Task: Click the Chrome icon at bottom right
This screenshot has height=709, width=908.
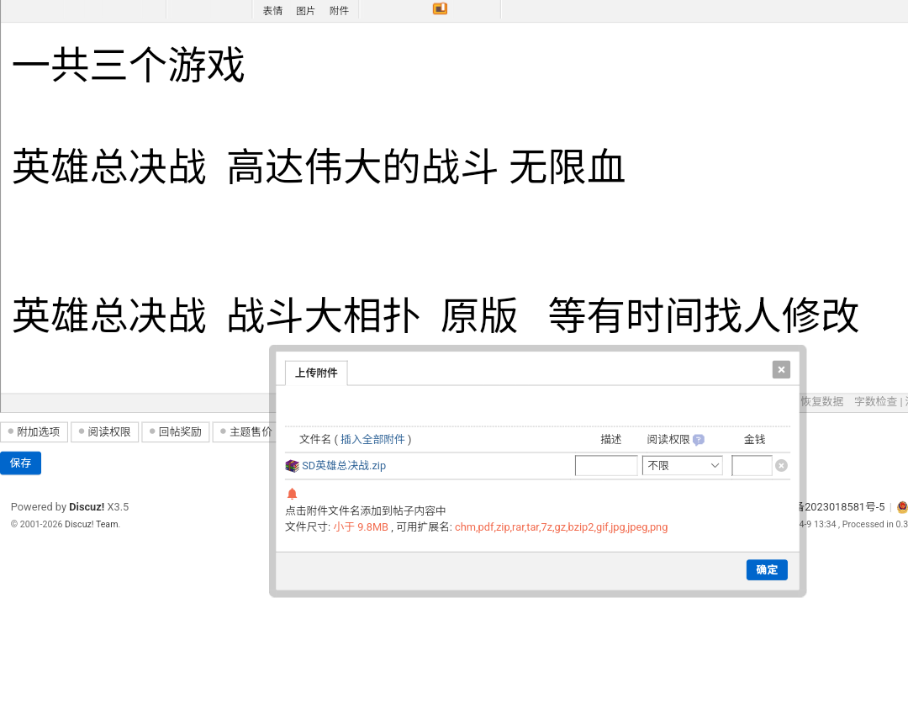Action: [x=900, y=506]
